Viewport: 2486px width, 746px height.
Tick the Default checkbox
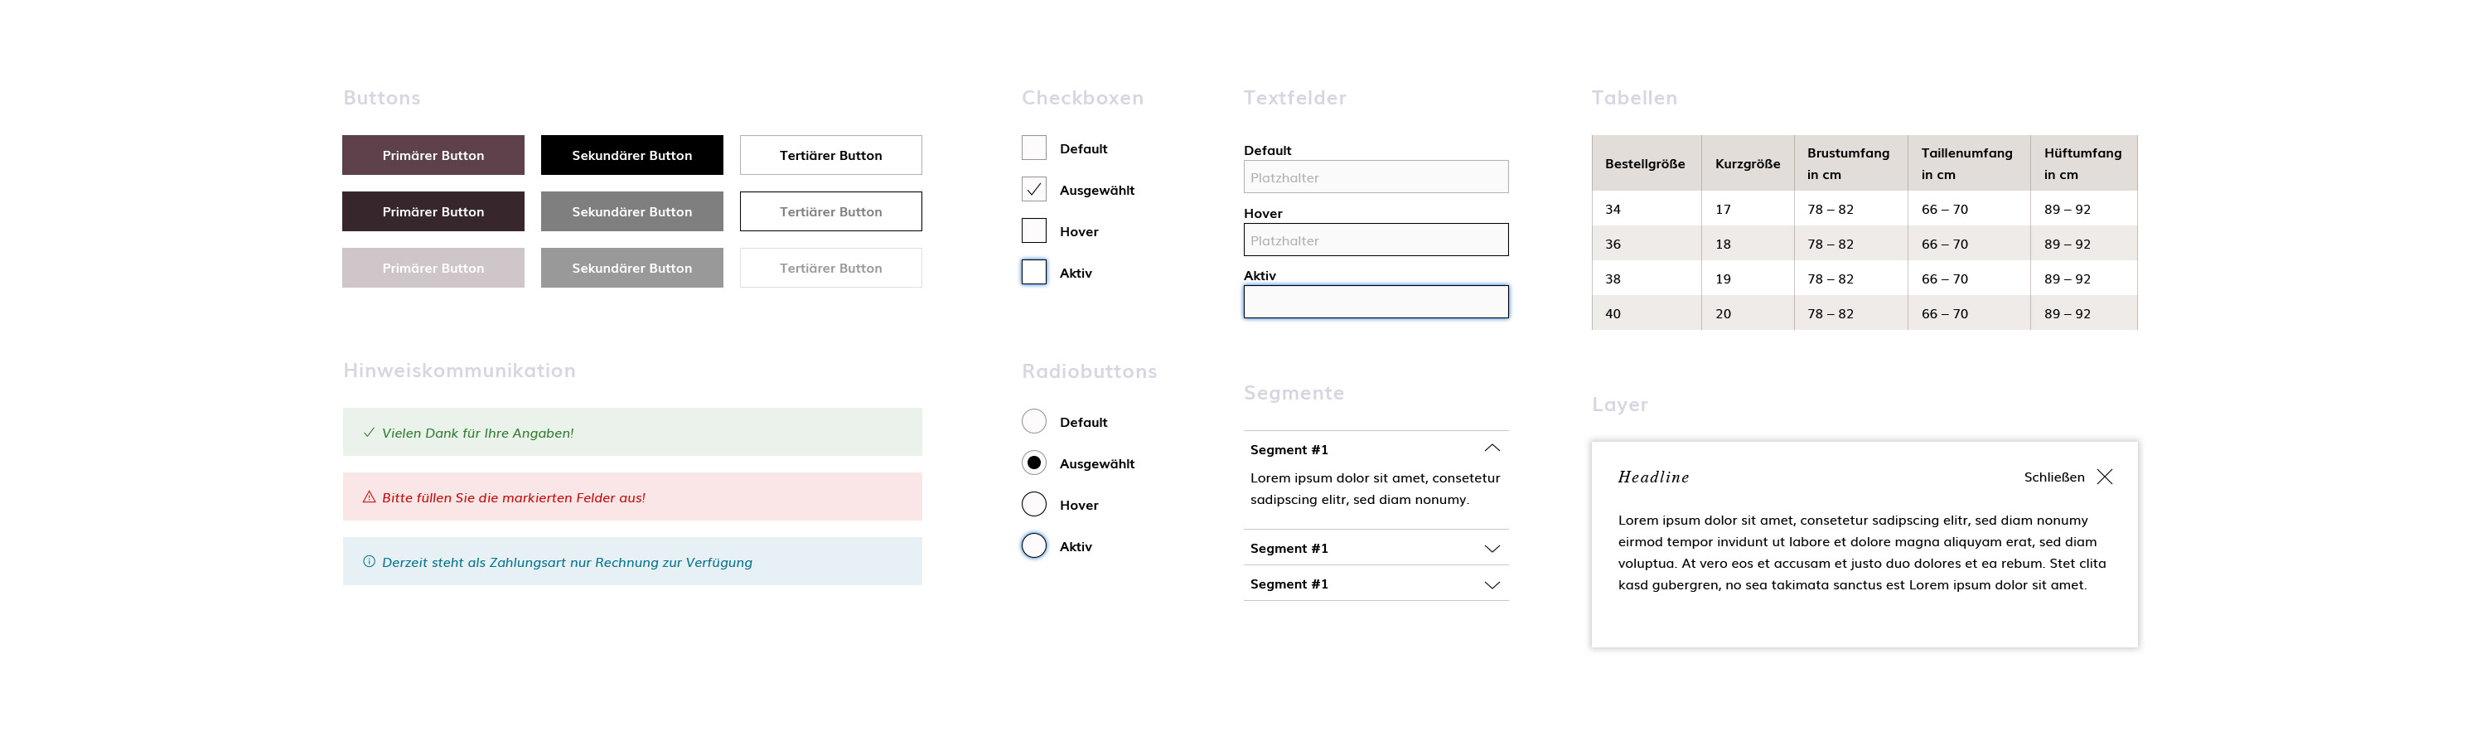click(1033, 148)
